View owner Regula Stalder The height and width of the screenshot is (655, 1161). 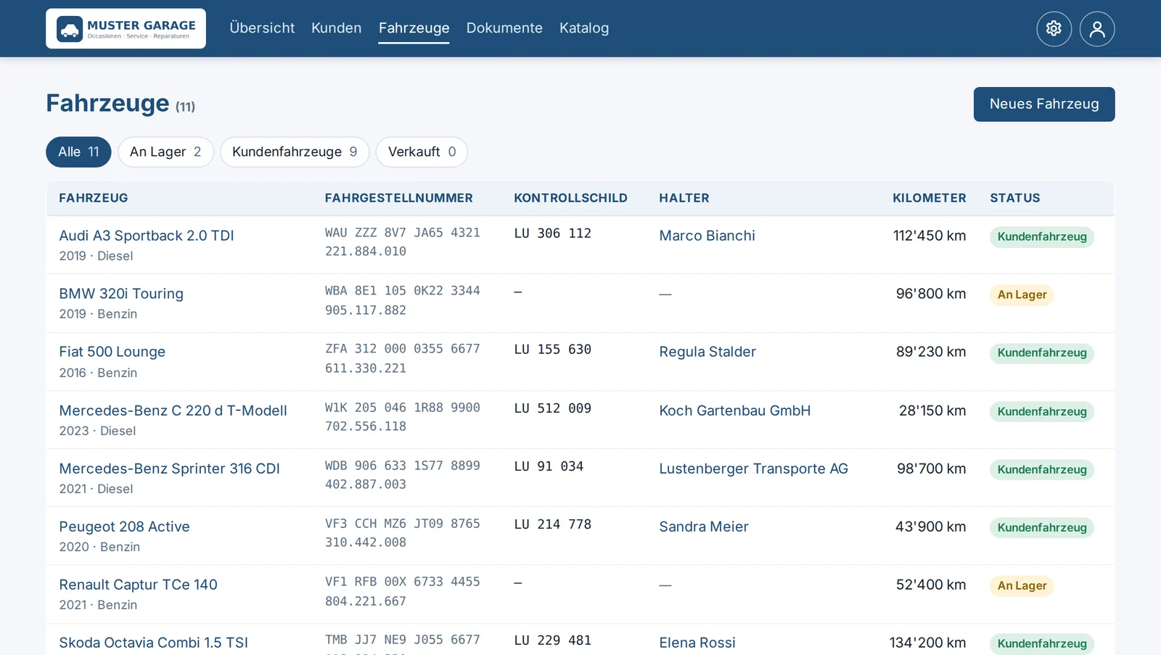click(707, 352)
